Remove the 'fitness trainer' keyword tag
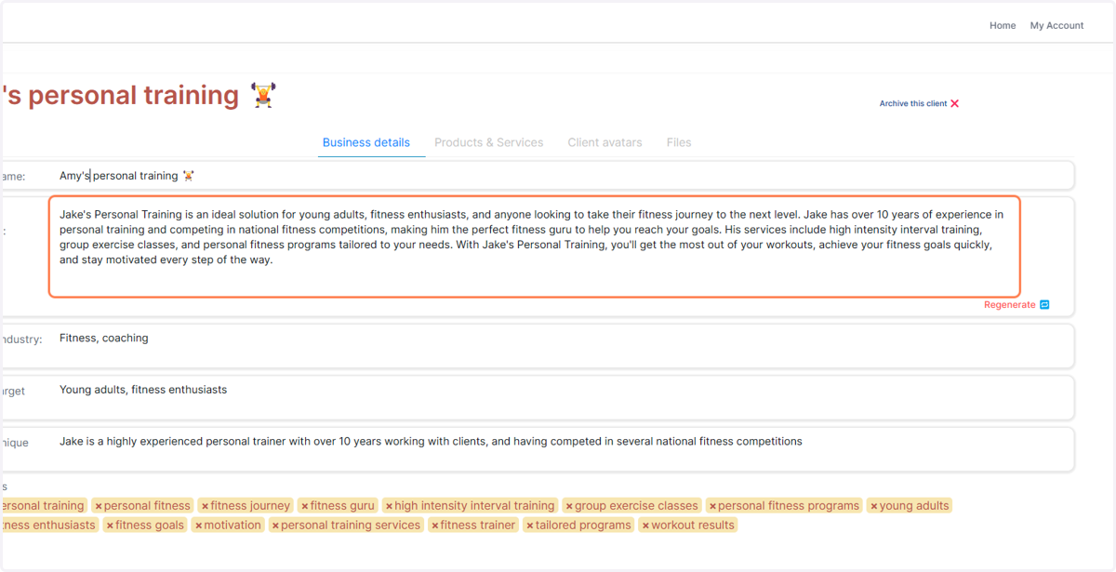Viewport: 1116px width, 572px height. tap(435, 525)
